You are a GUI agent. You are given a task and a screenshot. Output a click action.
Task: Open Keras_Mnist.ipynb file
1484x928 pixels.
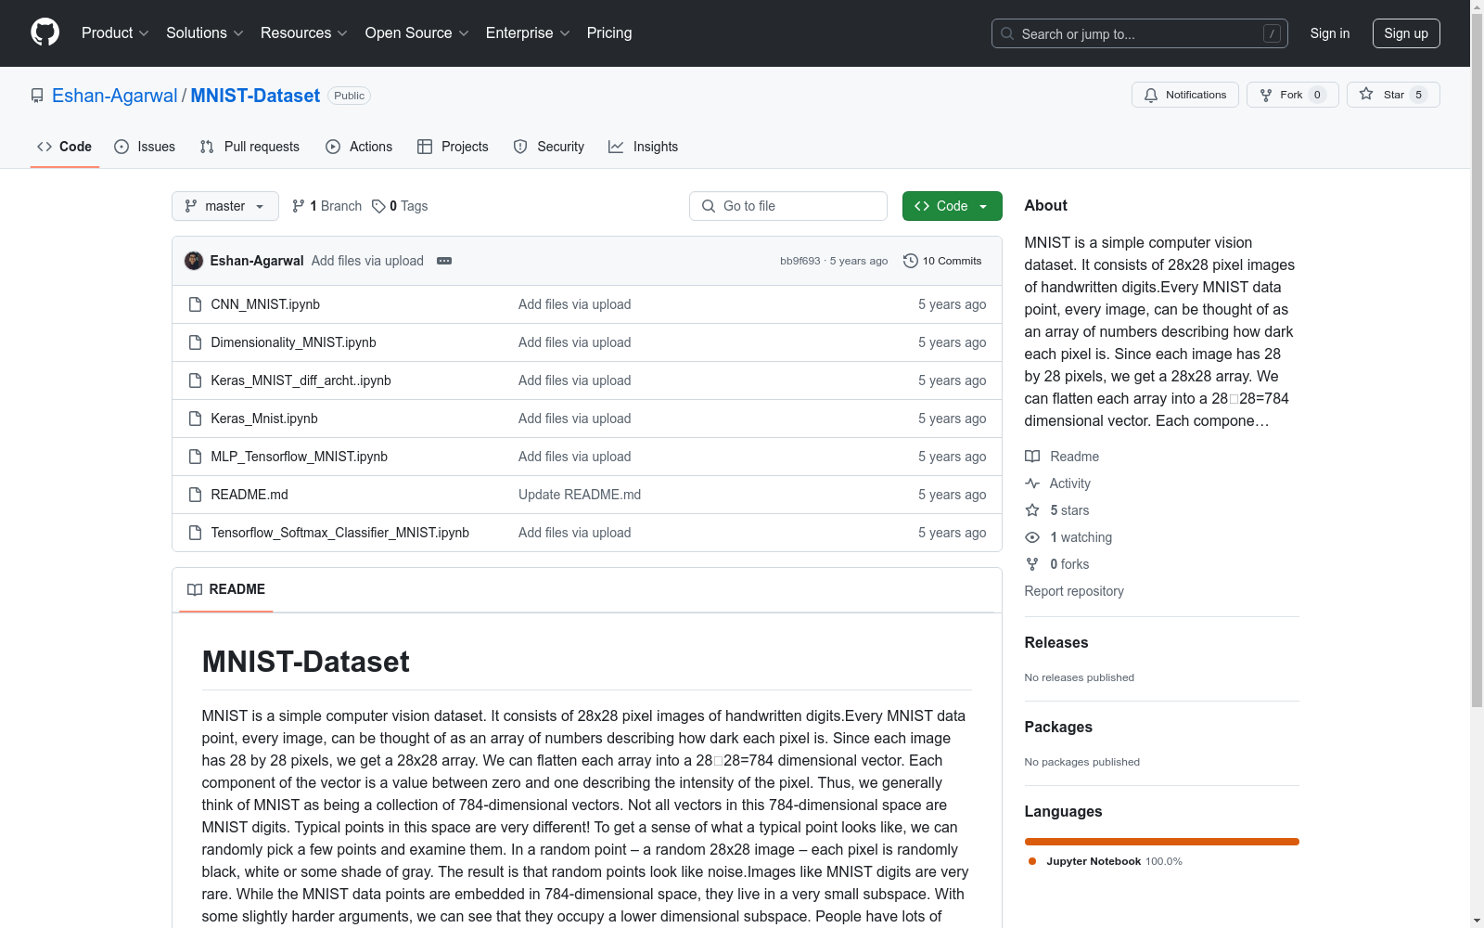click(264, 419)
